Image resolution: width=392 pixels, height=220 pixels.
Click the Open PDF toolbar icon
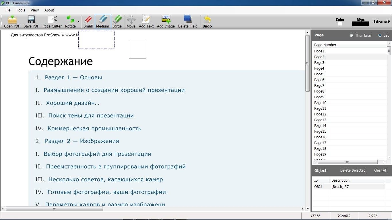tap(12, 22)
